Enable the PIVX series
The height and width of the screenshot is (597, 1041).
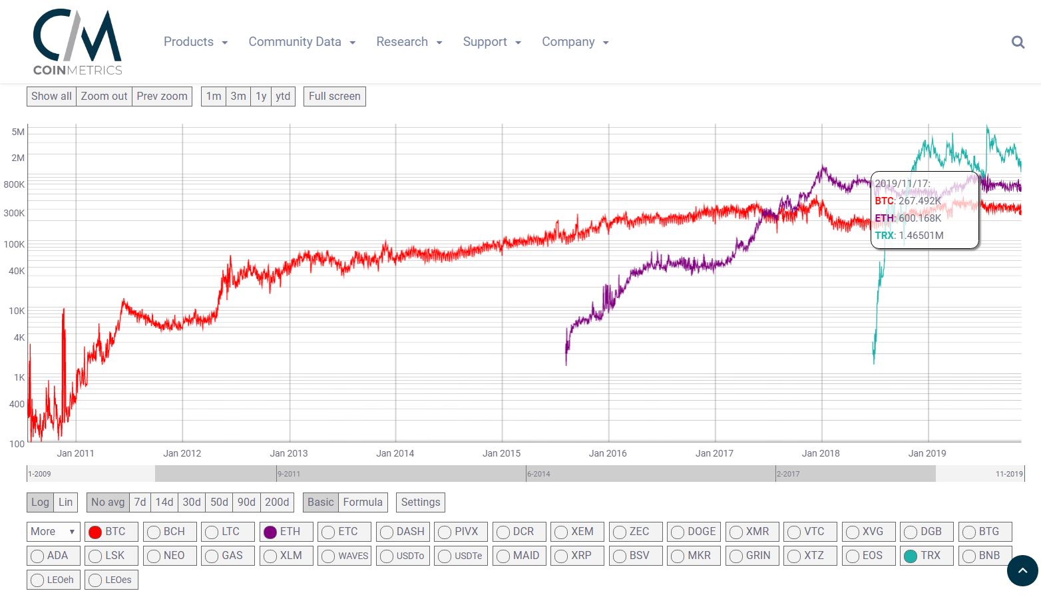[x=461, y=532]
